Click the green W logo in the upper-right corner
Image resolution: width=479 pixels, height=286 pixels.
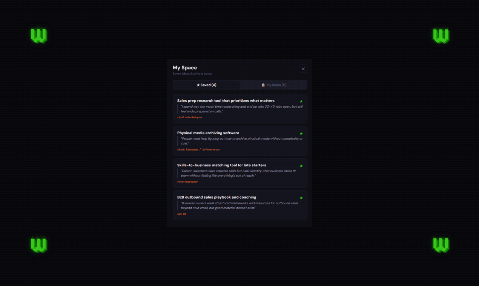(x=441, y=36)
